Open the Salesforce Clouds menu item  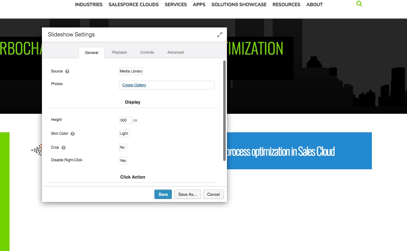[x=134, y=5]
